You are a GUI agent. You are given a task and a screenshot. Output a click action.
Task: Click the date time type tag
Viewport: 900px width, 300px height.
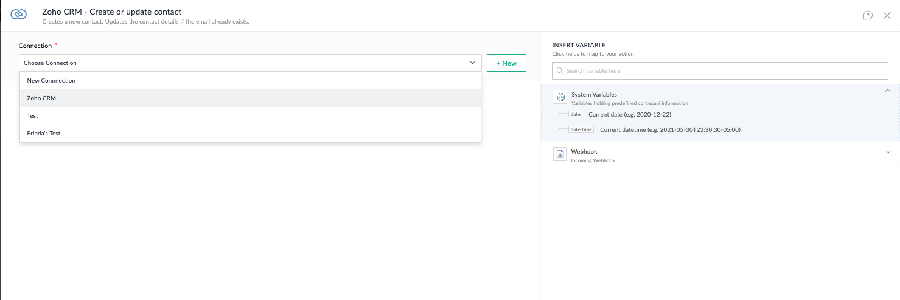pos(581,129)
